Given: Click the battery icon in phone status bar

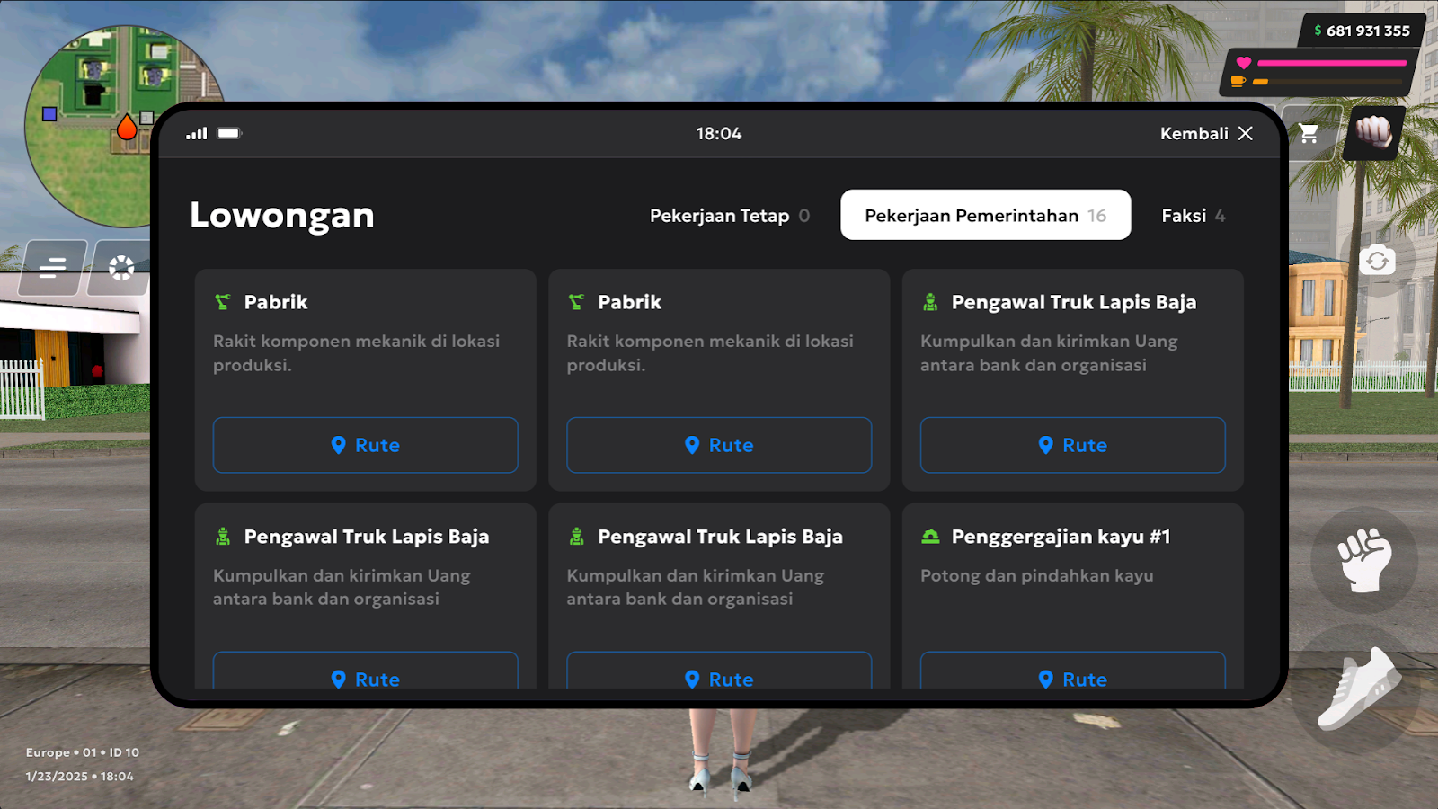Looking at the screenshot, I should tap(230, 133).
